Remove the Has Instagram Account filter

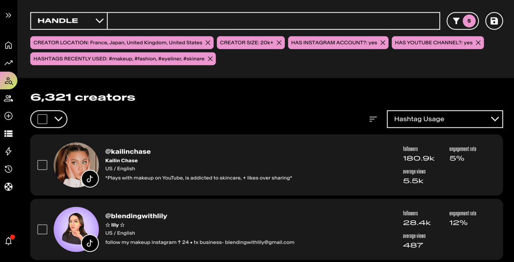pos(383,43)
